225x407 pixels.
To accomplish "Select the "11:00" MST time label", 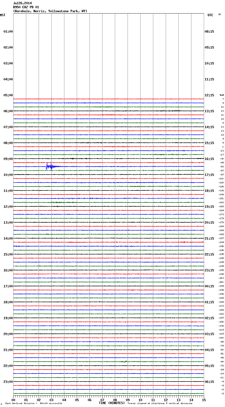I will tap(8, 191).
